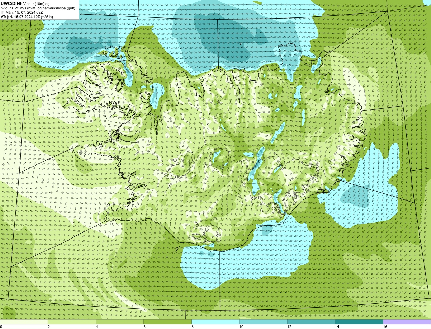431x329 pixels.
Task: Click the legend scale label '6'
Action: point(144,327)
